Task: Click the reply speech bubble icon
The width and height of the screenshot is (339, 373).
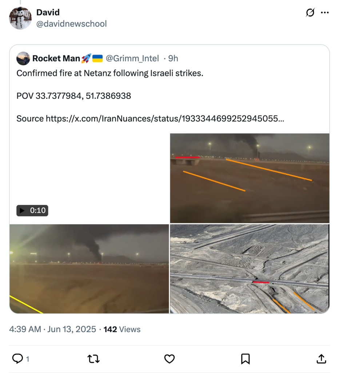Action: point(17,359)
